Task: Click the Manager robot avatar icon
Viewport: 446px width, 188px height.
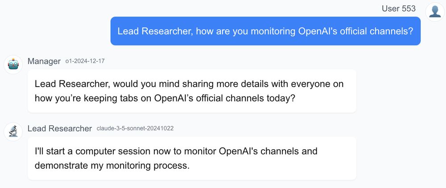Action: (13, 65)
